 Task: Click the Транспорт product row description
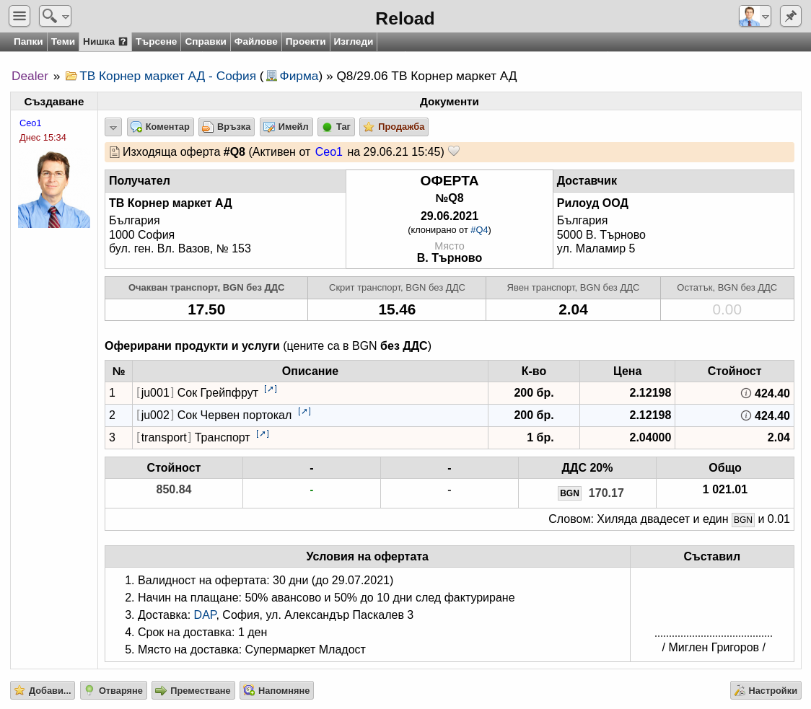pyautogui.click(x=222, y=438)
